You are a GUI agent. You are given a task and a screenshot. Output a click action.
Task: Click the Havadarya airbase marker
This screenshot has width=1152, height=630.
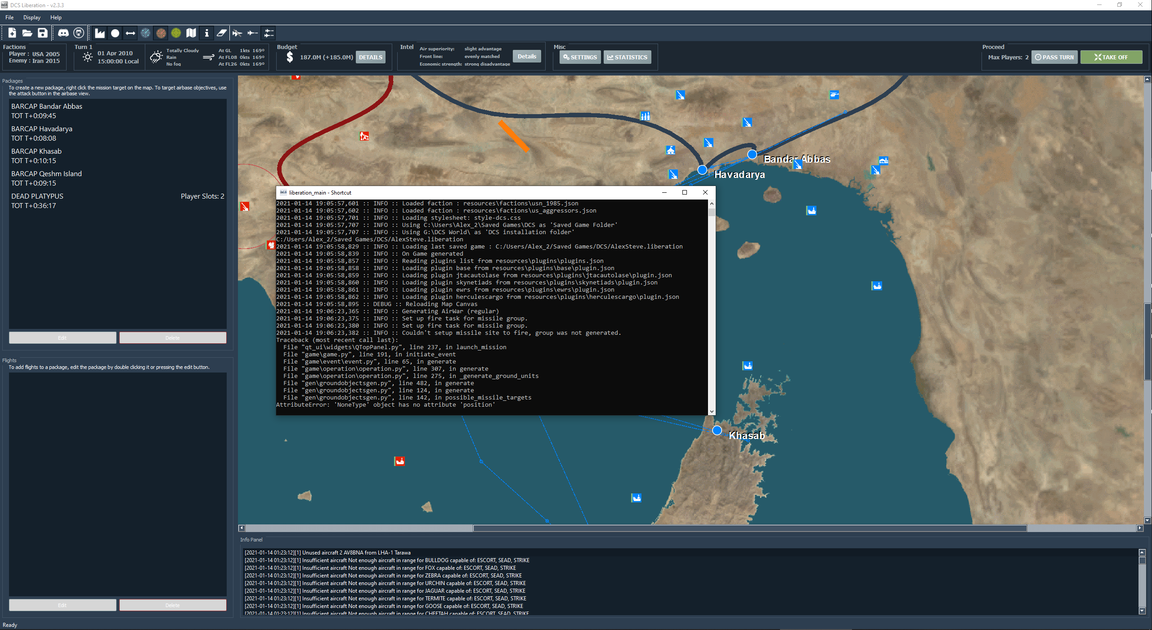click(702, 170)
